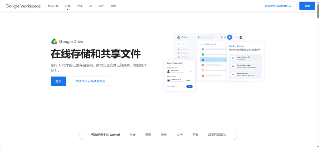Click 试试使用云端硬盘办公 button under the headline
Image resolution: width=319 pixels, height=149 pixels.
tap(91, 81)
